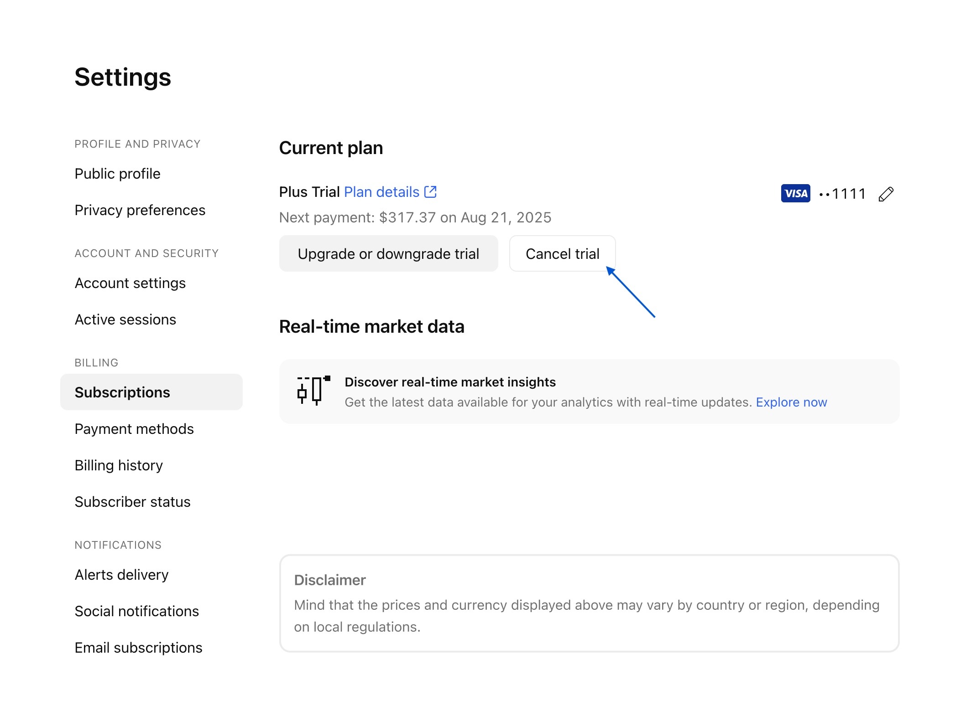View Active sessions
The image size is (971, 711).
(125, 319)
